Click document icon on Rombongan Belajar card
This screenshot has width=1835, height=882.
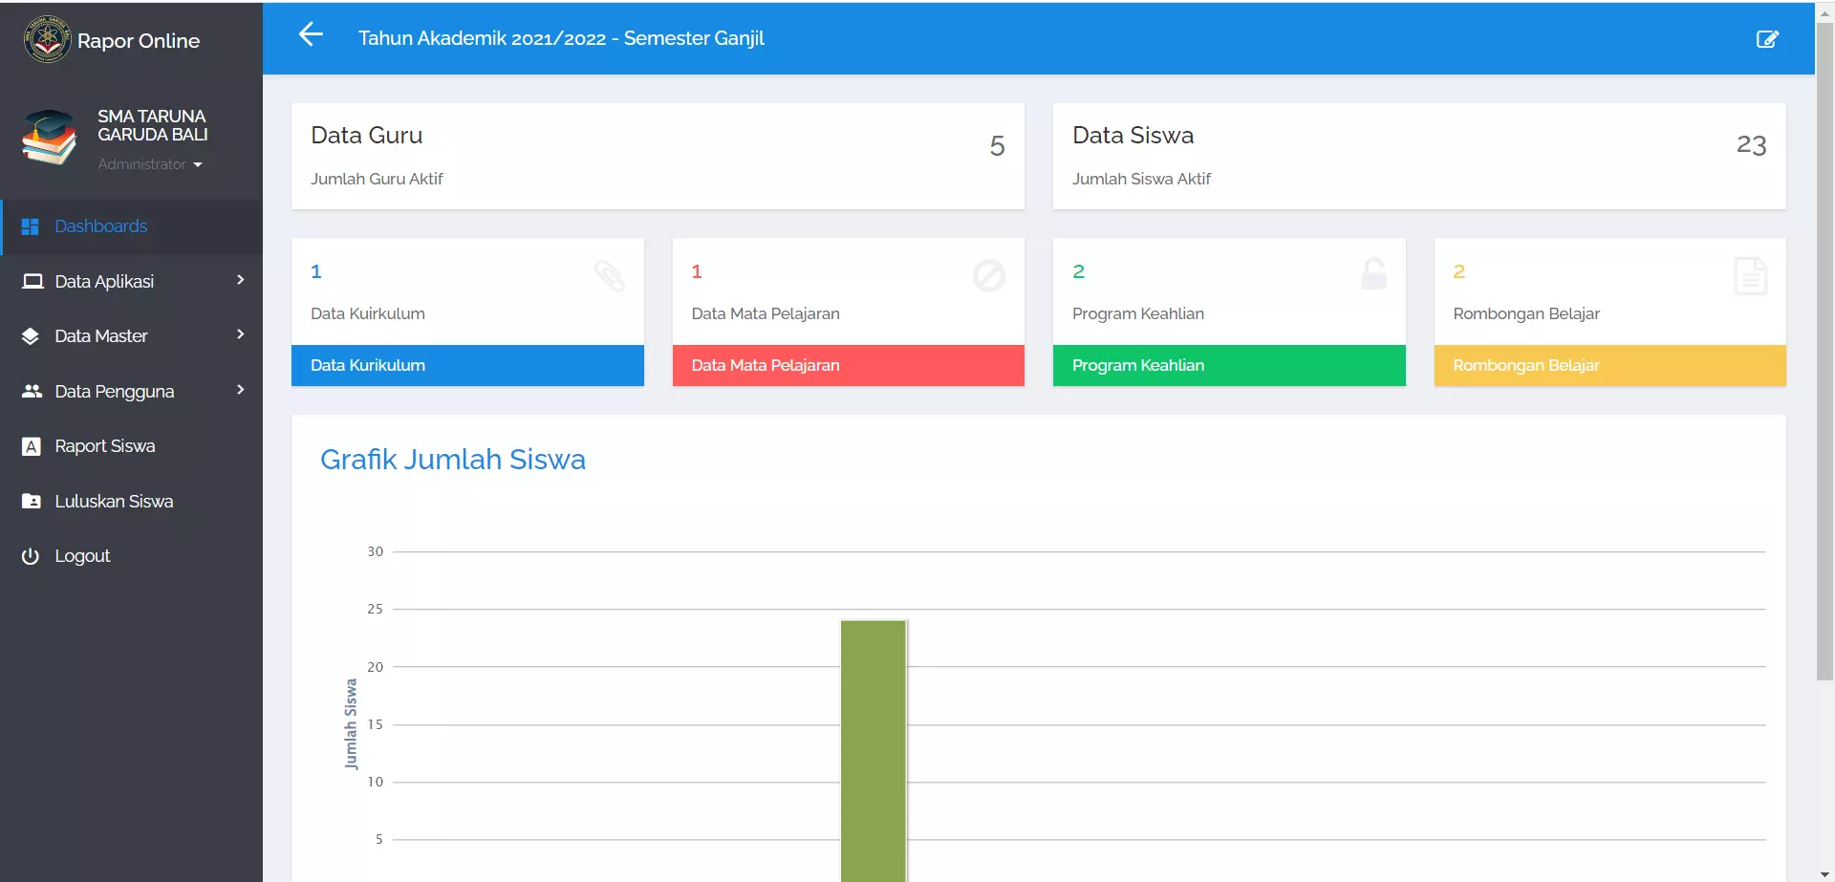pyautogui.click(x=1751, y=276)
